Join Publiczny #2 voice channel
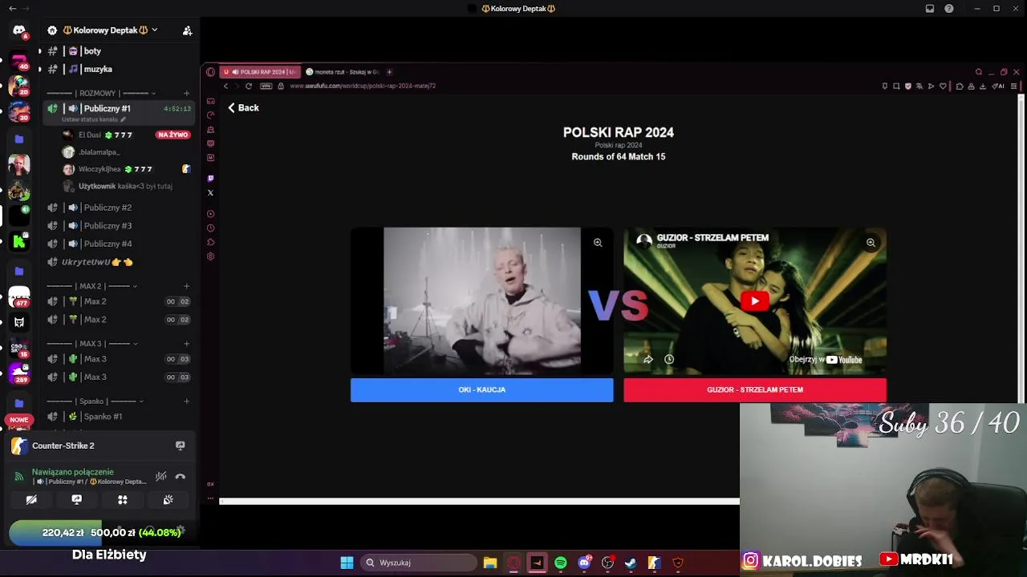 pyautogui.click(x=119, y=208)
